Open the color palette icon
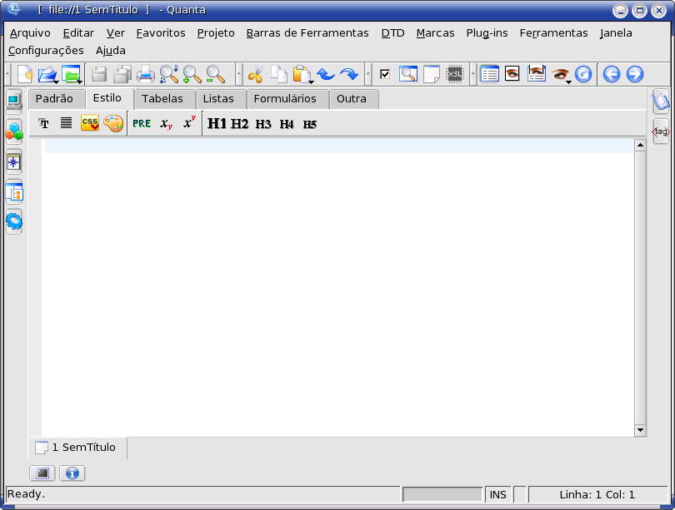 point(113,123)
